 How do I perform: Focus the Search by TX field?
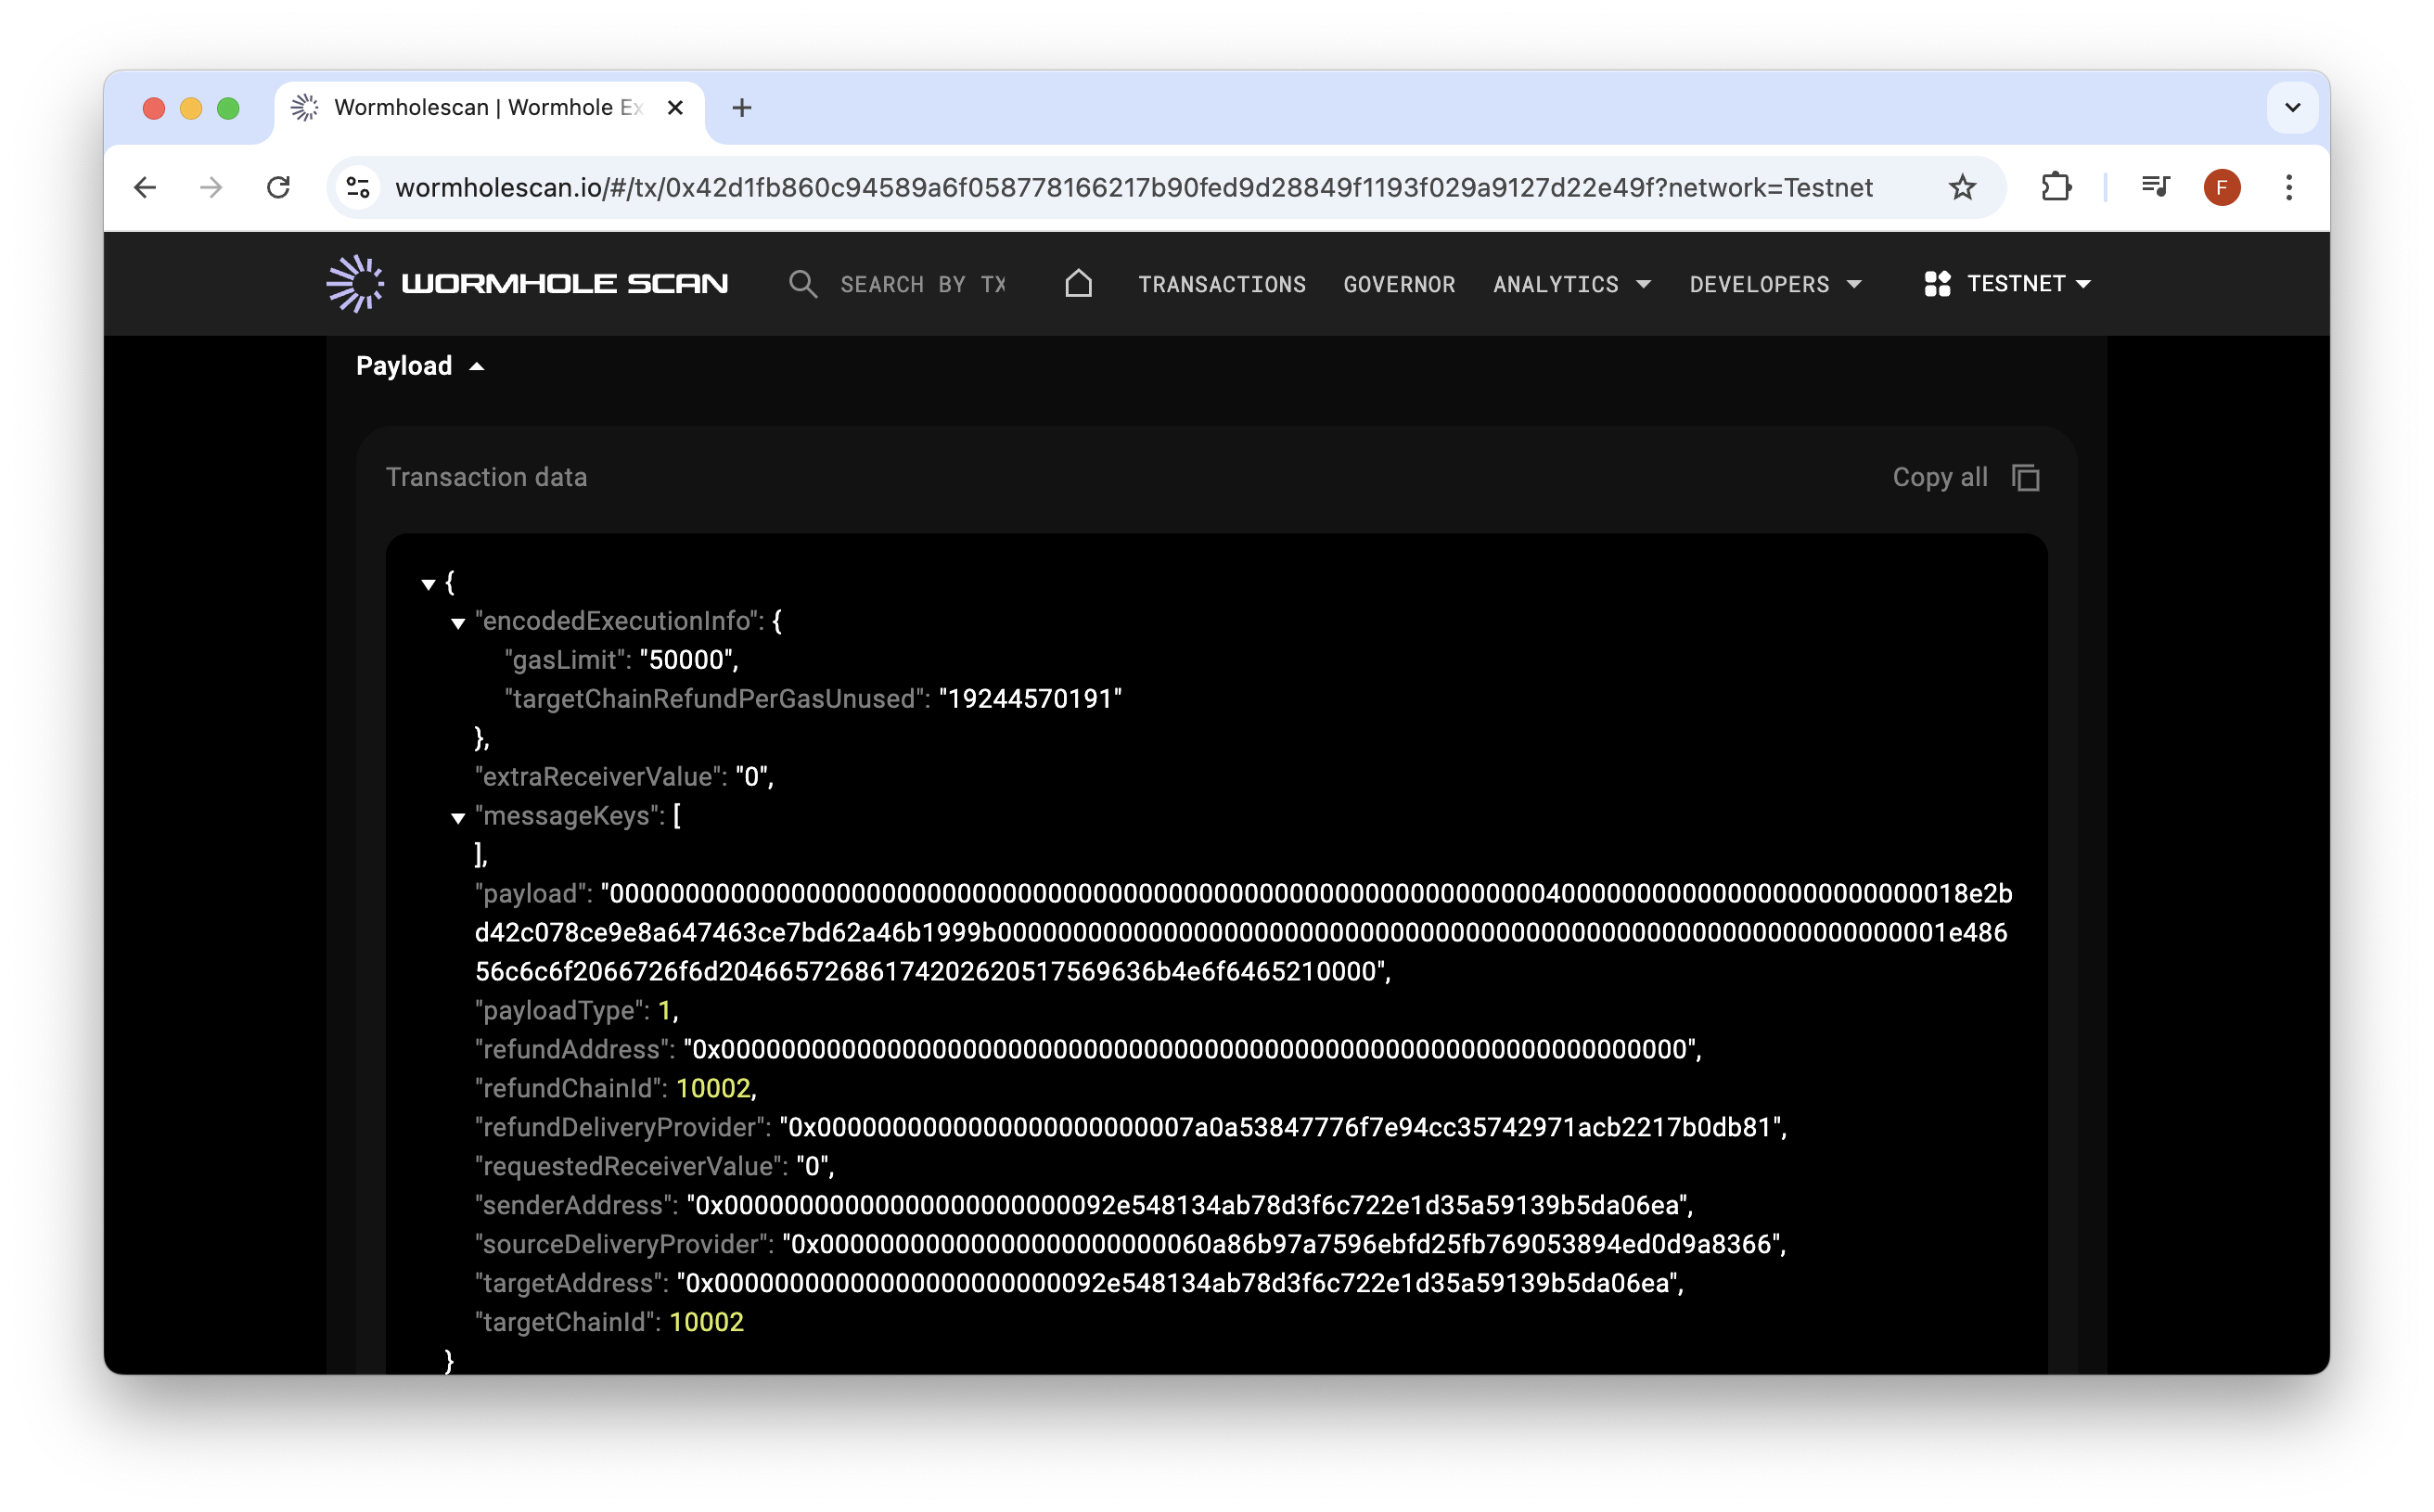[922, 284]
